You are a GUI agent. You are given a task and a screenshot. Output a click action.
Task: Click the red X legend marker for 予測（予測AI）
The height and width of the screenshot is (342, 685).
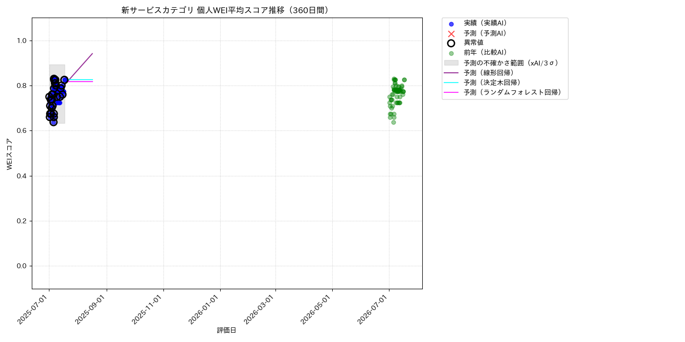click(x=451, y=34)
